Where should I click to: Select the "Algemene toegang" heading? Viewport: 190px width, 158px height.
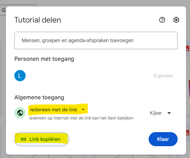(39, 98)
